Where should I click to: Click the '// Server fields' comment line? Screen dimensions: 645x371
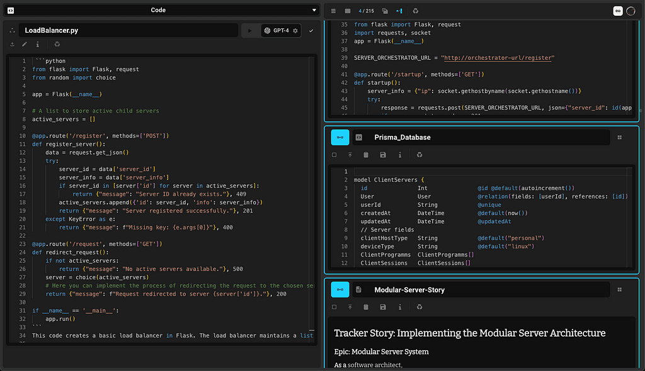(x=387, y=230)
